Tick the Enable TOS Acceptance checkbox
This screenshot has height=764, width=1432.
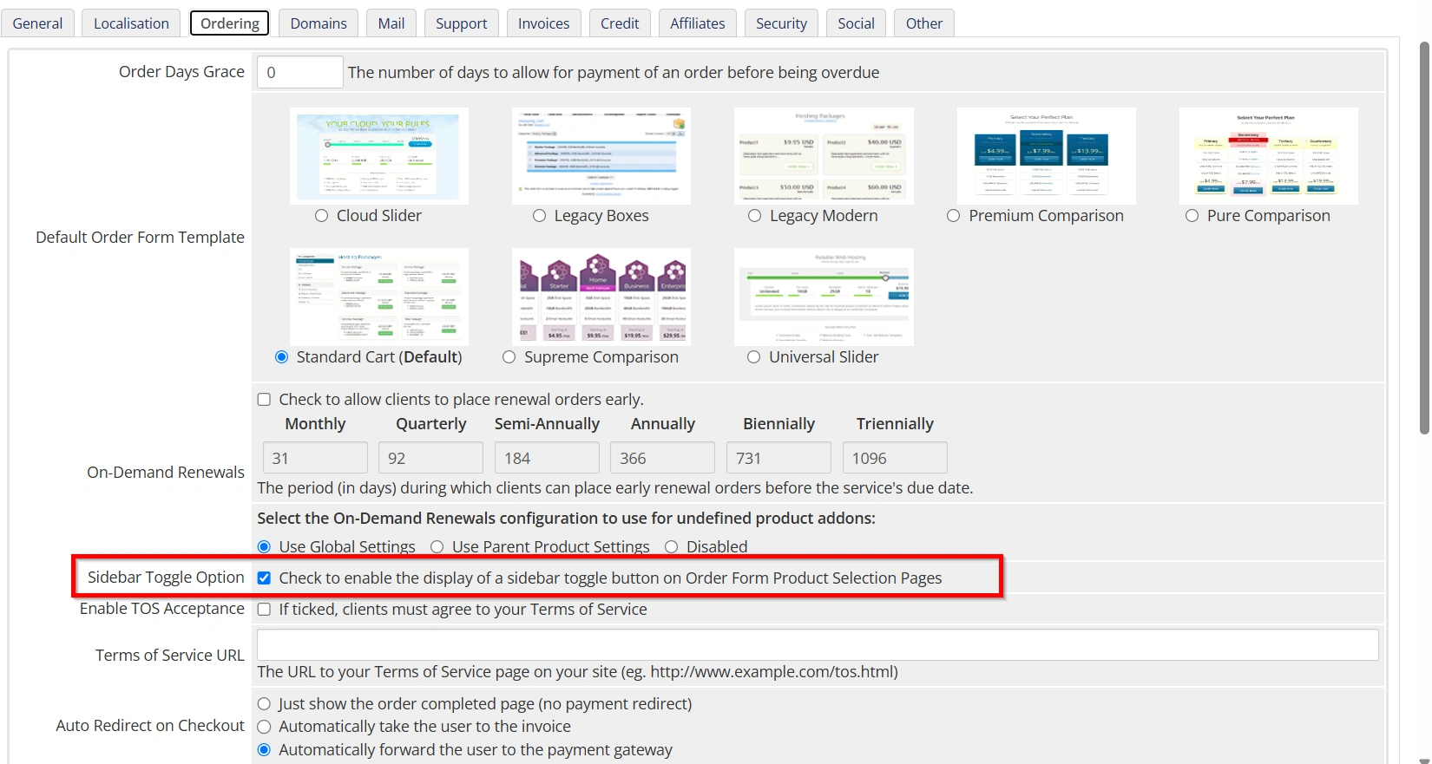265,610
